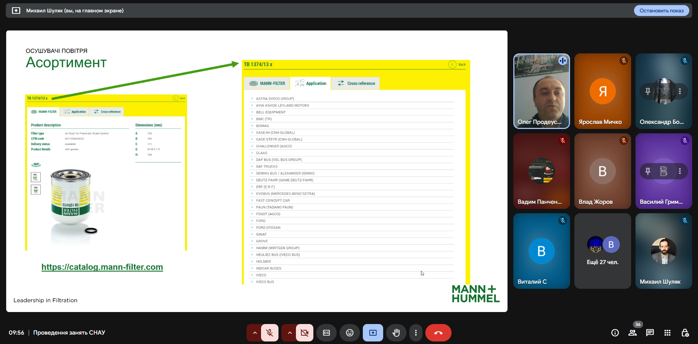Expand FORD OTOSAN manufacturer row
Image resolution: width=698 pixels, height=344 pixels.
pyautogui.click(x=352, y=227)
